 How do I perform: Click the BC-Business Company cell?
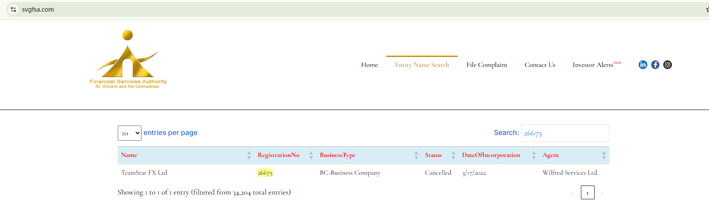click(x=350, y=173)
